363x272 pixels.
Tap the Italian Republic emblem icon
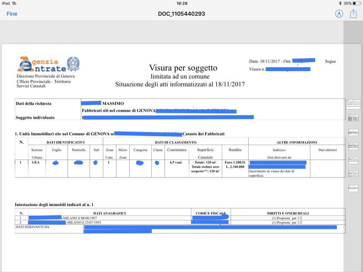point(73,64)
